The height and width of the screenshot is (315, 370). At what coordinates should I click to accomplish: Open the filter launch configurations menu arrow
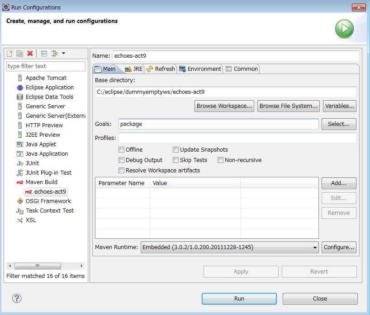(63, 53)
